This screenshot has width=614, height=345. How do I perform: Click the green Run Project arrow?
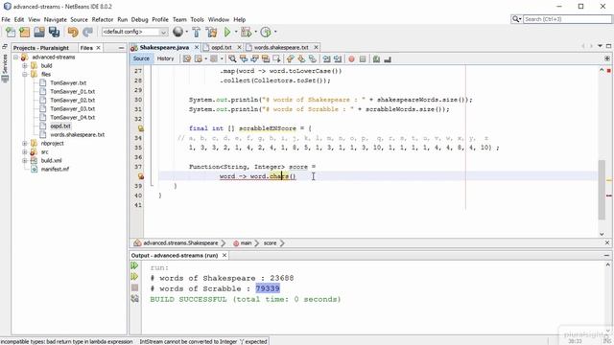(x=227, y=32)
